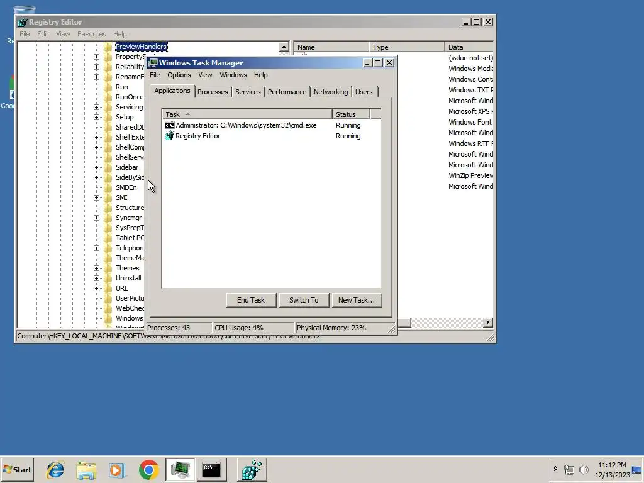Select the PreviewHandlers registry key

[x=141, y=47]
